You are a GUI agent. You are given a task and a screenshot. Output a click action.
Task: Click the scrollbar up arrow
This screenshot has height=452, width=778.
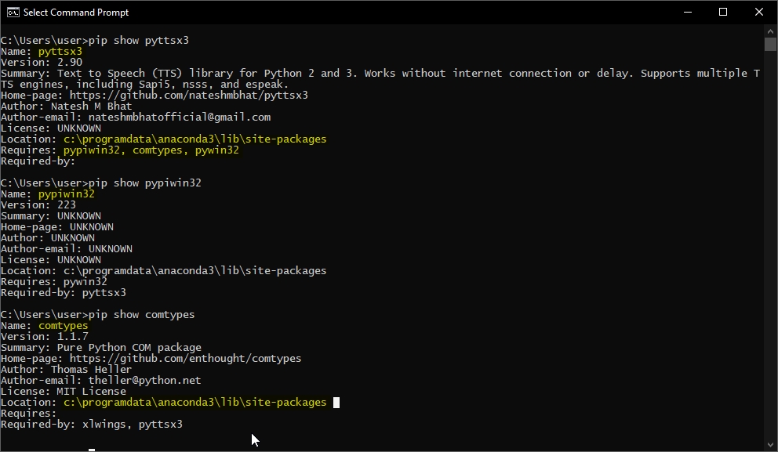[770, 30]
